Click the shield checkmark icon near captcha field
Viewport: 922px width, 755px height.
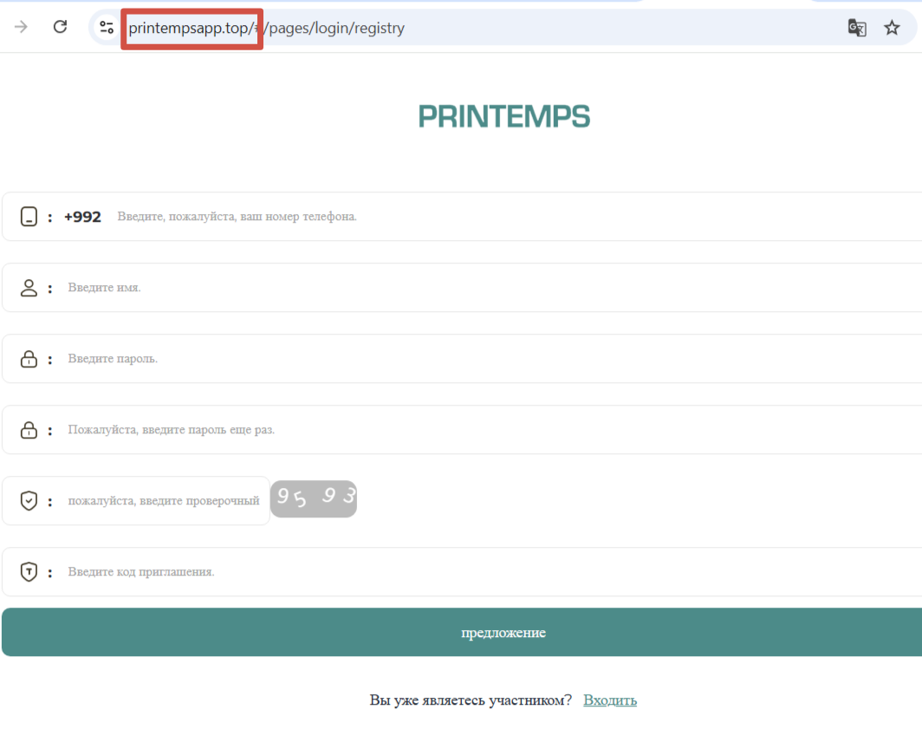click(27, 500)
